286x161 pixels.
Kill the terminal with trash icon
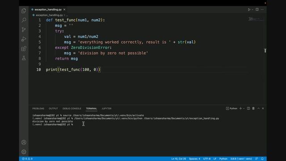point(253,108)
